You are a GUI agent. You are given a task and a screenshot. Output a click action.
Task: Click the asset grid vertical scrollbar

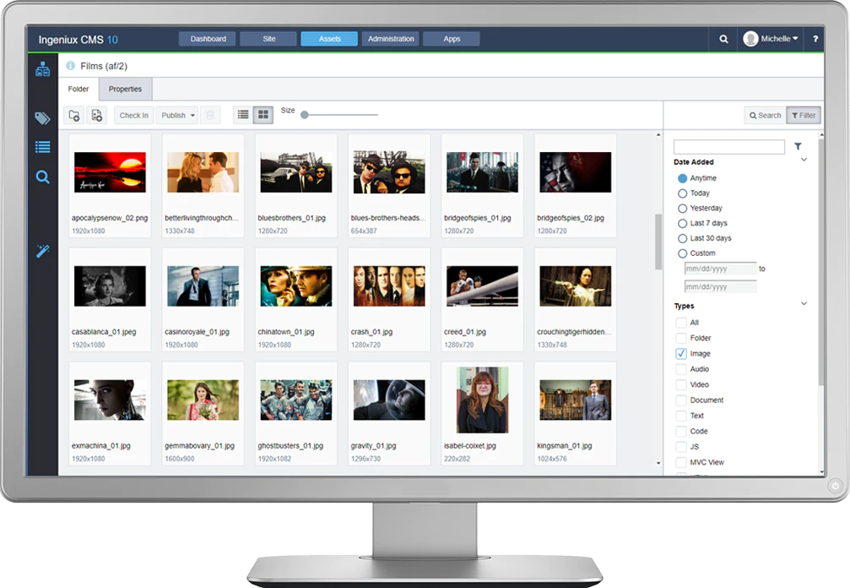point(658,242)
